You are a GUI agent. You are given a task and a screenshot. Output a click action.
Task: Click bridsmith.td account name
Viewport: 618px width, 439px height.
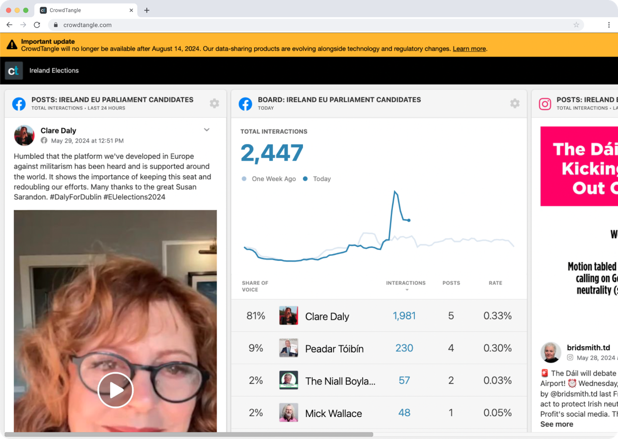pyautogui.click(x=589, y=348)
